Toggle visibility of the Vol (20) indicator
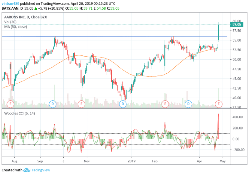This screenshot has width=249, height=175. (x=11, y=22)
